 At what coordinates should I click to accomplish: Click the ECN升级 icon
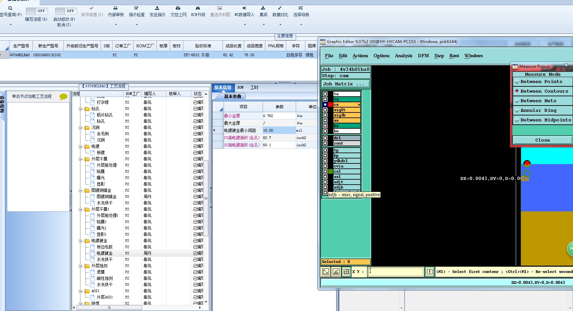pyautogui.click(x=198, y=8)
